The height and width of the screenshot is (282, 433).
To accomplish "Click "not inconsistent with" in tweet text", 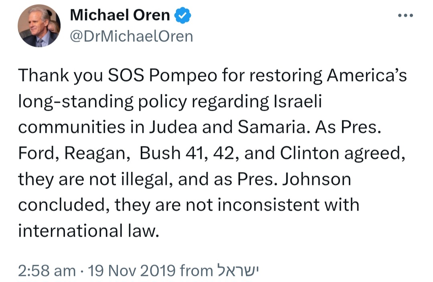I will (272, 205).
